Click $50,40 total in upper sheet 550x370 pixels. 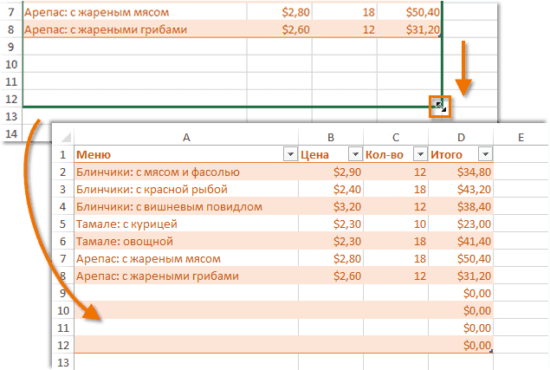[410, 12]
